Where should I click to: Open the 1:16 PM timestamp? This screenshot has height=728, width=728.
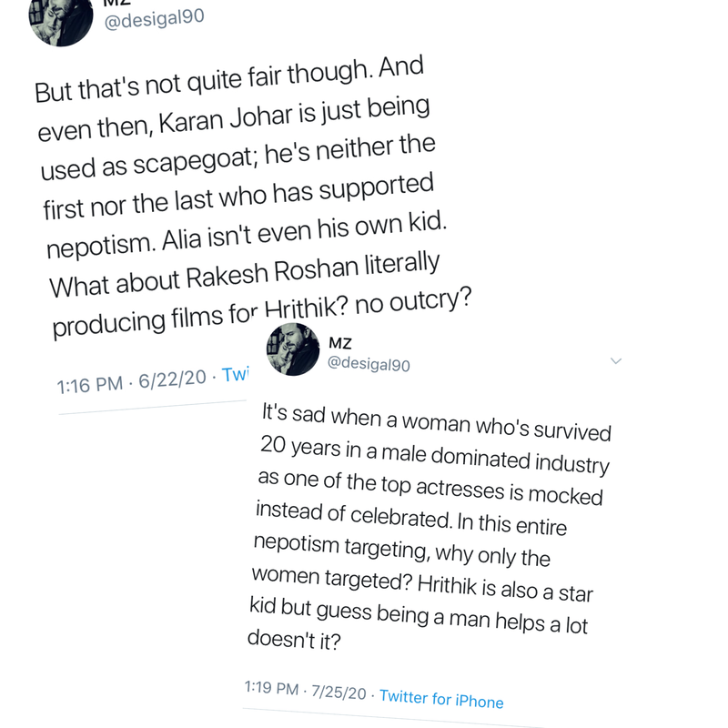(x=89, y=385)
